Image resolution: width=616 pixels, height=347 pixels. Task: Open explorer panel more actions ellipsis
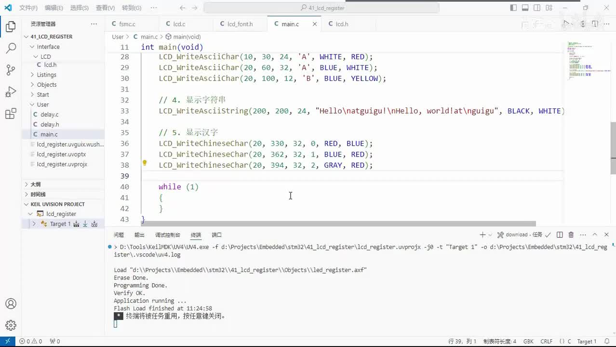[94, 24]
